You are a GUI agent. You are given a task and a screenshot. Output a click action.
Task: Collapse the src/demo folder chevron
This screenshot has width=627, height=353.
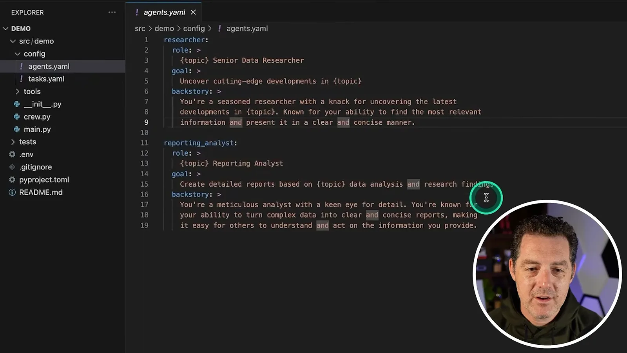[13, 41]
